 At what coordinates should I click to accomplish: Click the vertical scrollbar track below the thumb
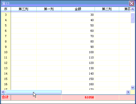(x=133, y=54)
